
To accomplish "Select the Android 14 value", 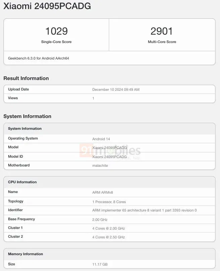I will tap(101, 139).
